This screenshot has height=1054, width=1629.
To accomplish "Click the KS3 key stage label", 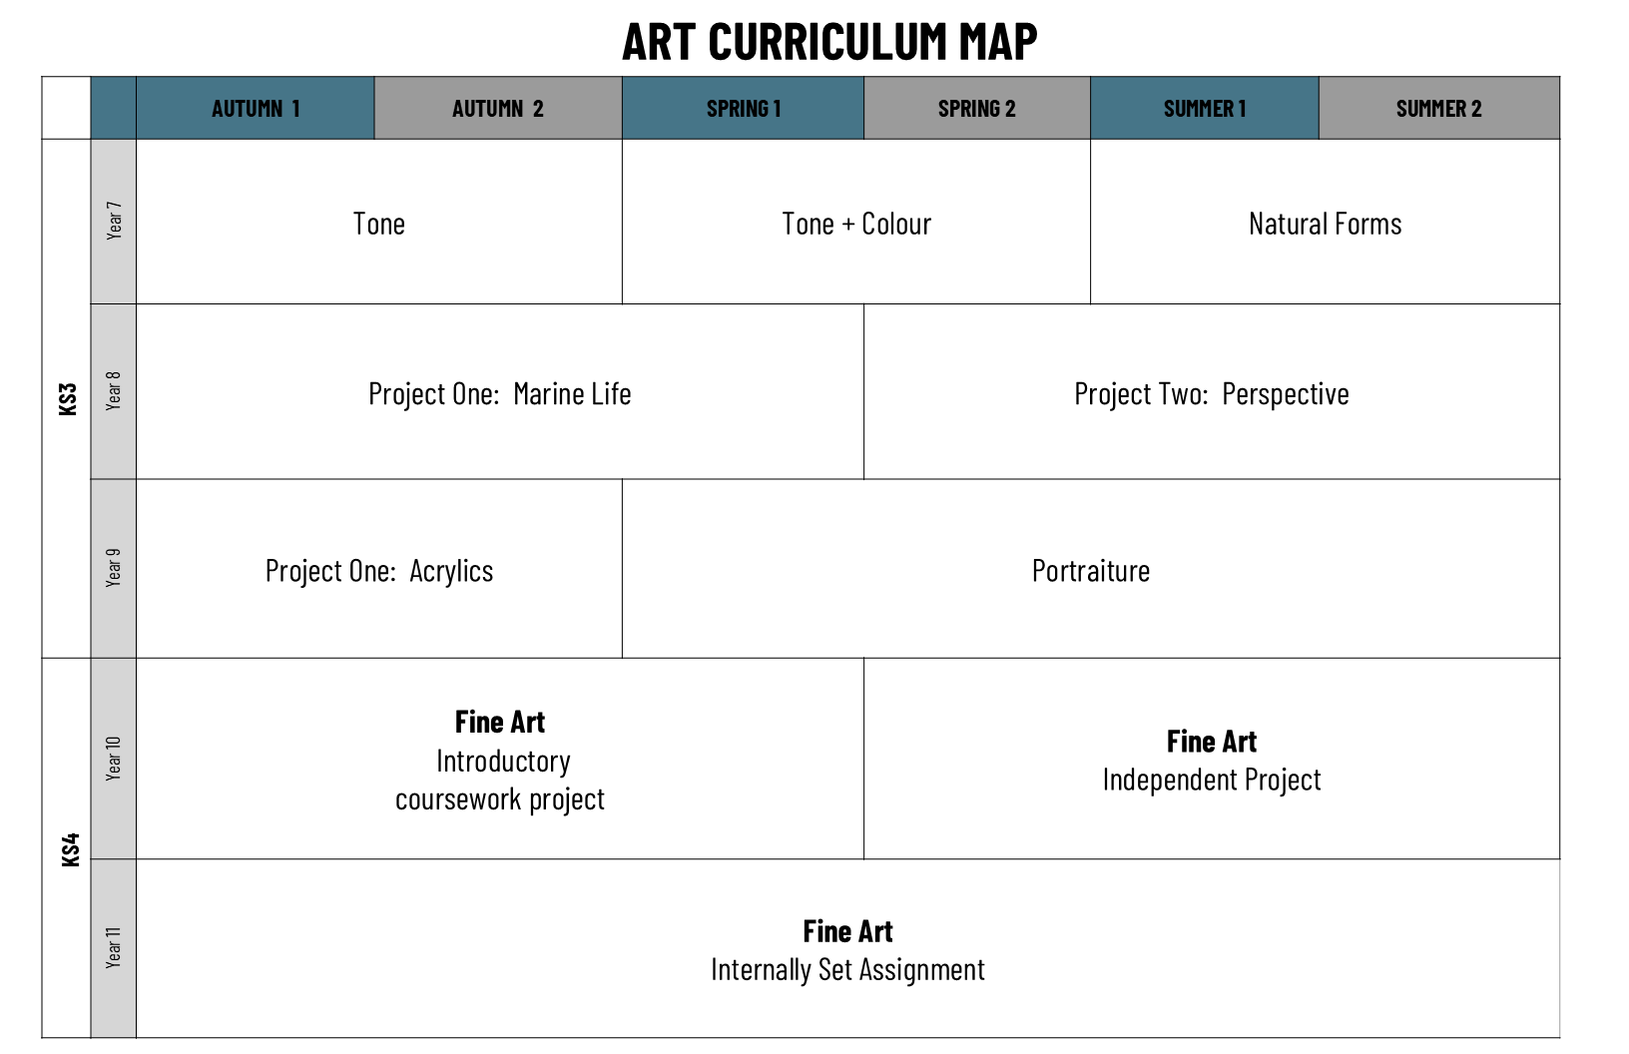I will pyautogui.click(x=68, y=398).
